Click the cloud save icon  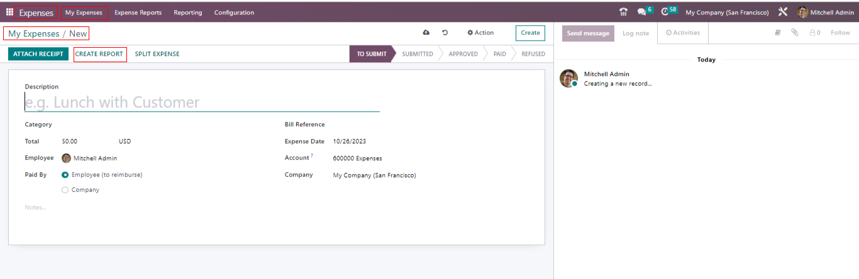tap(426, 33)
